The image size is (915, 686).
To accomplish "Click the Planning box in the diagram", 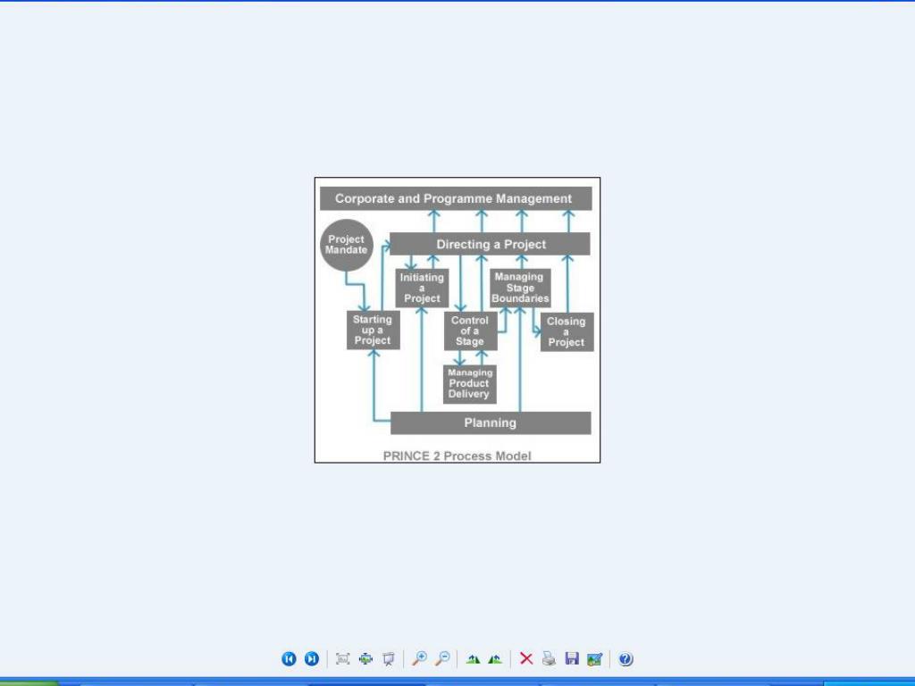I will (491, 422).
